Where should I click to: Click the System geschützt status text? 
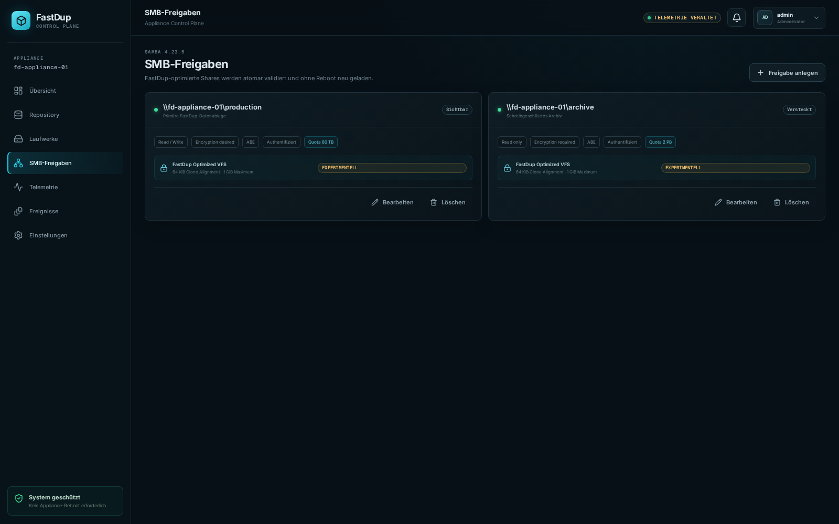click(55, 497)
